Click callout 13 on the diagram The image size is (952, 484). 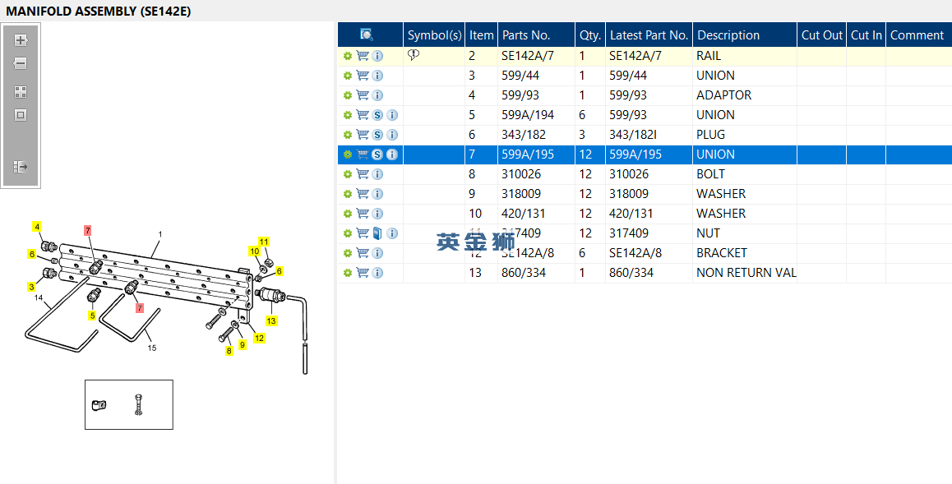[270, 320]
